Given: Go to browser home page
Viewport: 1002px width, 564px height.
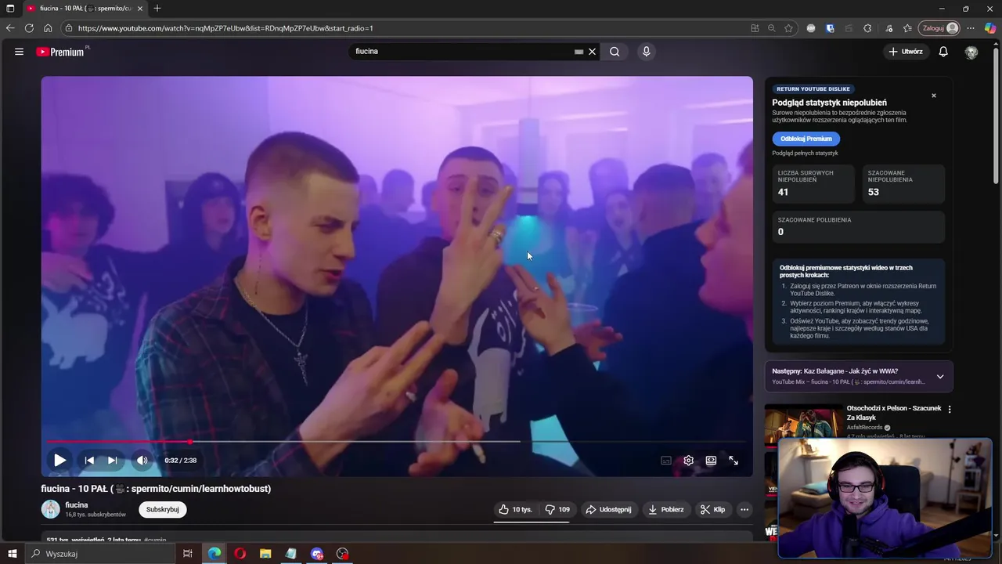Looking at the screenshot, I should [x=48, y=28].
